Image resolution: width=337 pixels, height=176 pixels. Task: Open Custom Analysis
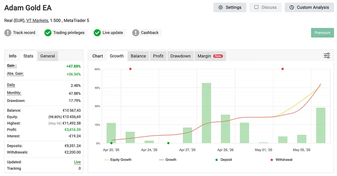pos(309,7)
